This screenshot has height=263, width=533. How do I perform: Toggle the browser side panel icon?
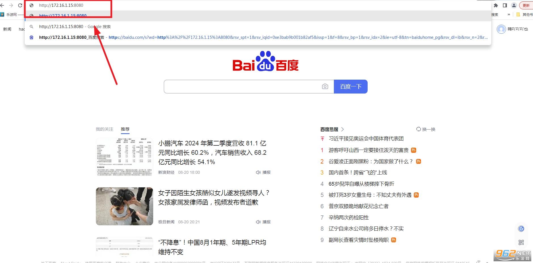[x=505, y=5]
